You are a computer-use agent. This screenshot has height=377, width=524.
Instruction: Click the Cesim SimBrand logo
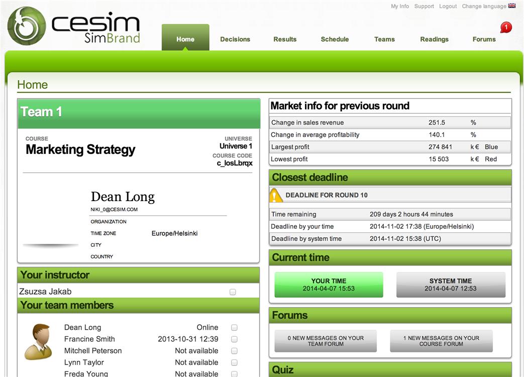(x=74, y=26)
